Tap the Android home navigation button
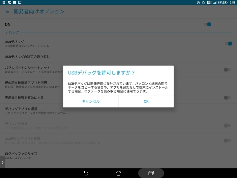237x178 pixels. point(118,173)
